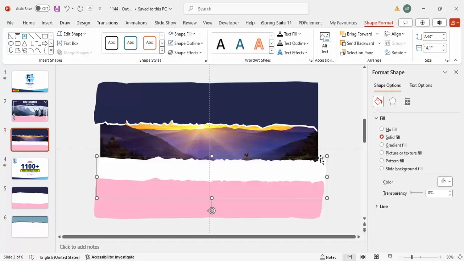
Task: Click orange WordArt style letter A
Action: (x=259, y=44)
